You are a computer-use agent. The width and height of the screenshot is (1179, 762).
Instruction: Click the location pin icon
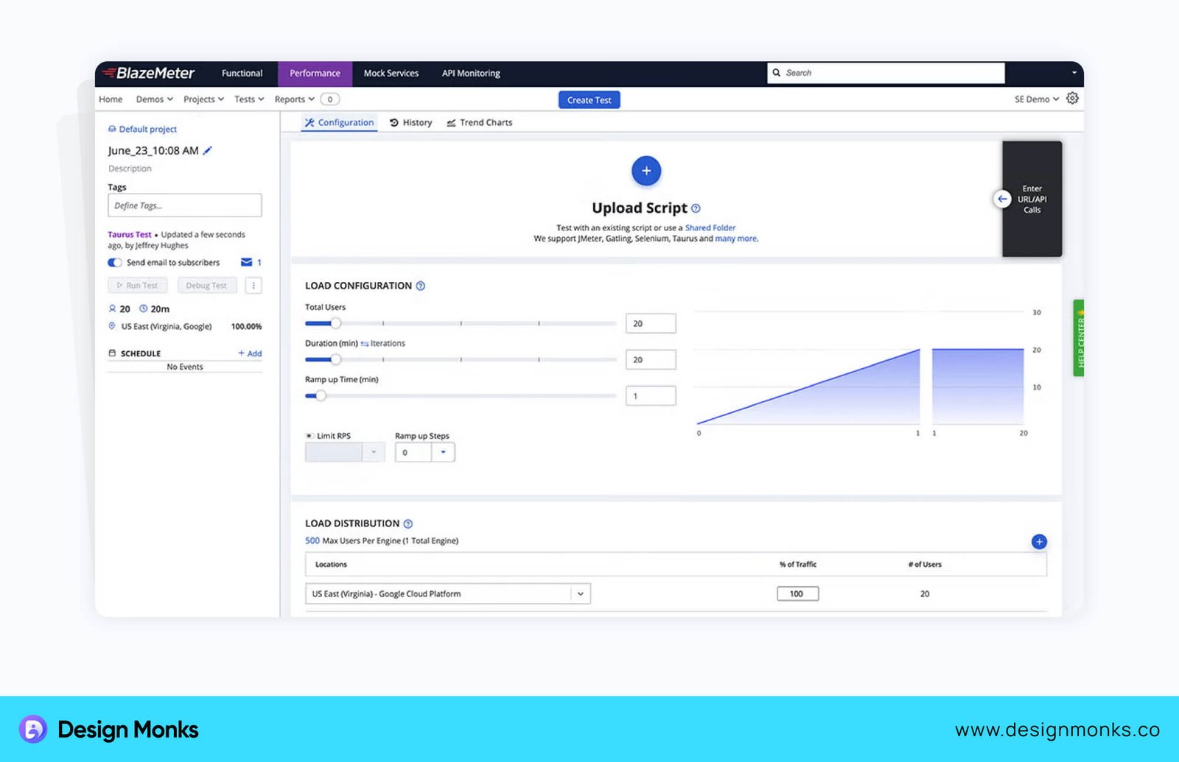[x=112, y=326]
